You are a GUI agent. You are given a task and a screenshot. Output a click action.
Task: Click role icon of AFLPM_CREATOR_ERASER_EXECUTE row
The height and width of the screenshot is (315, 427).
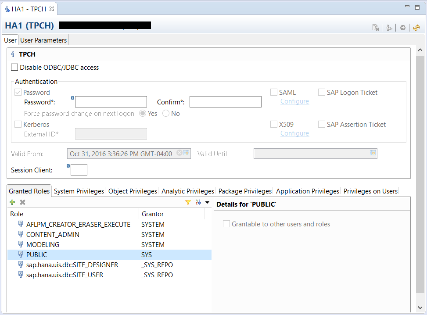tap(21, 224)
